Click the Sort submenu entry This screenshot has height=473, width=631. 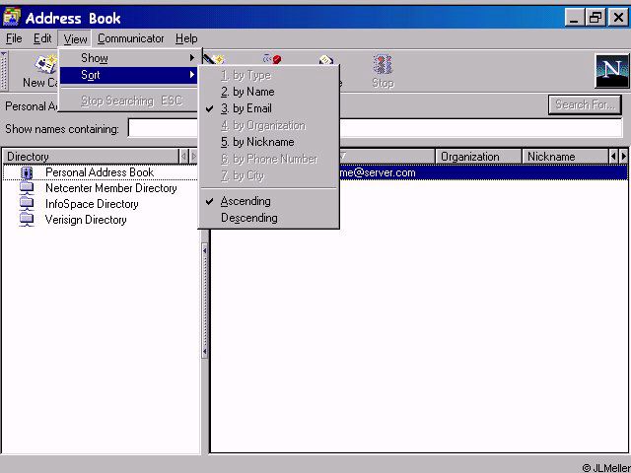pyautogui.click(x=129, y=75)
